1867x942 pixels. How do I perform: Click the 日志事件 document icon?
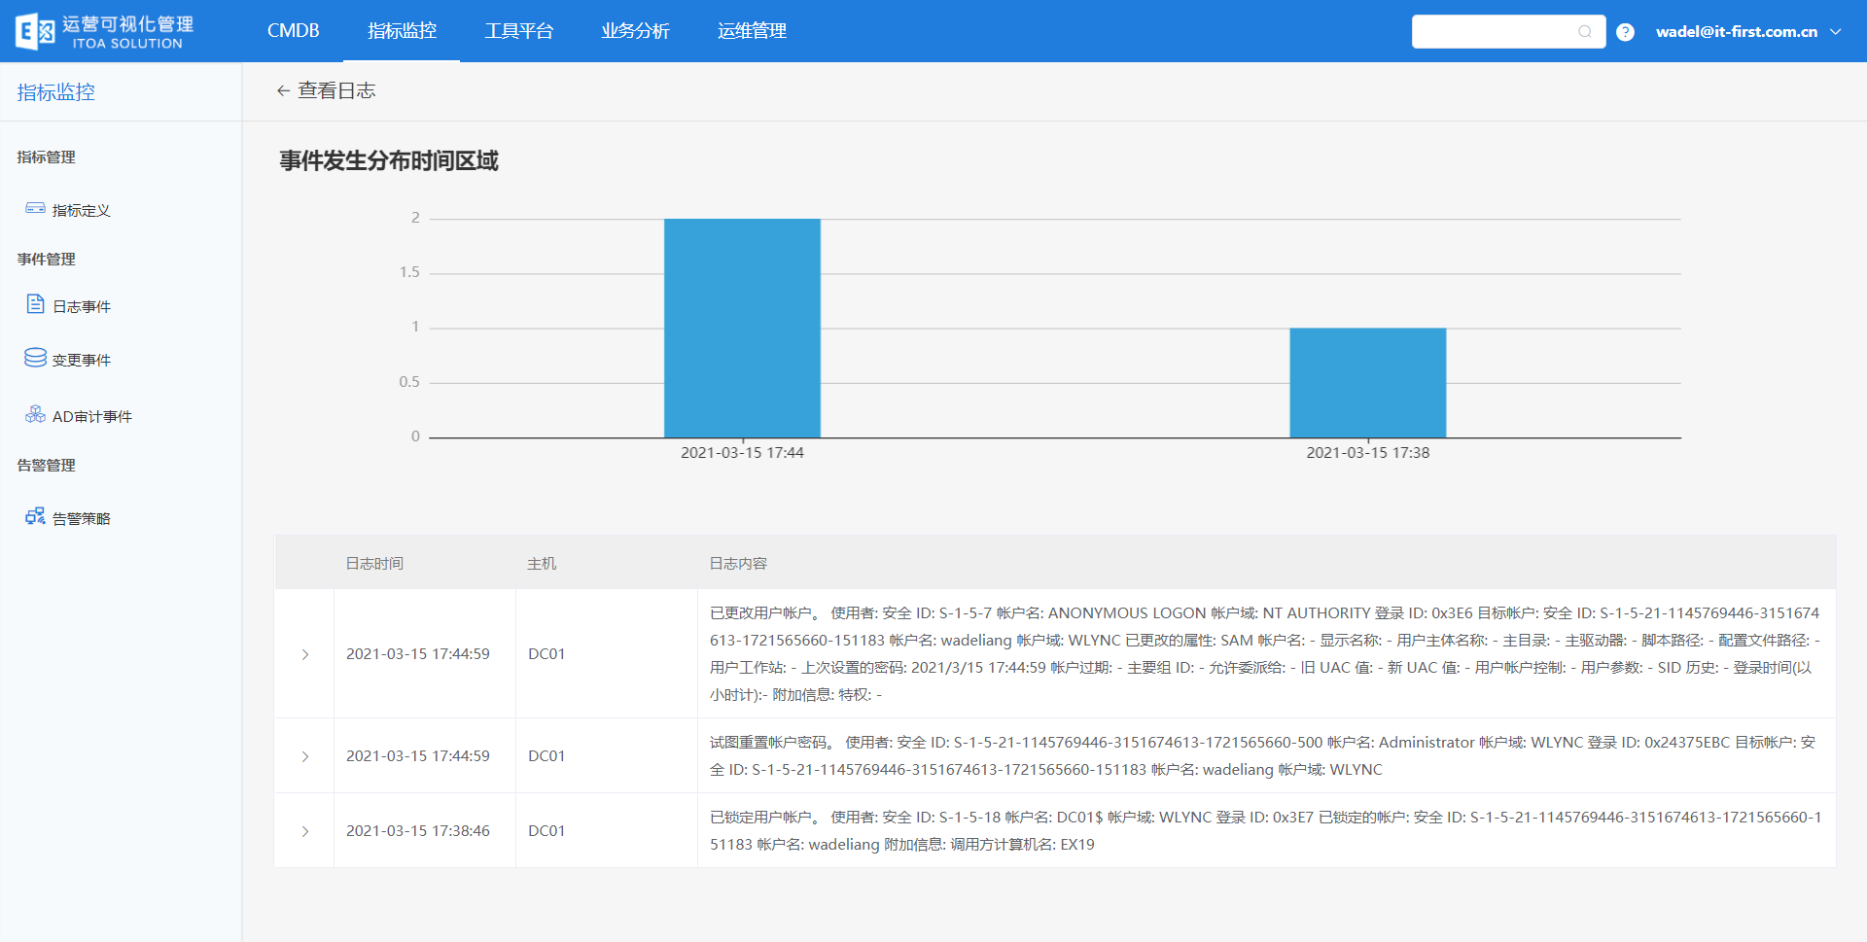click(36, 304)
